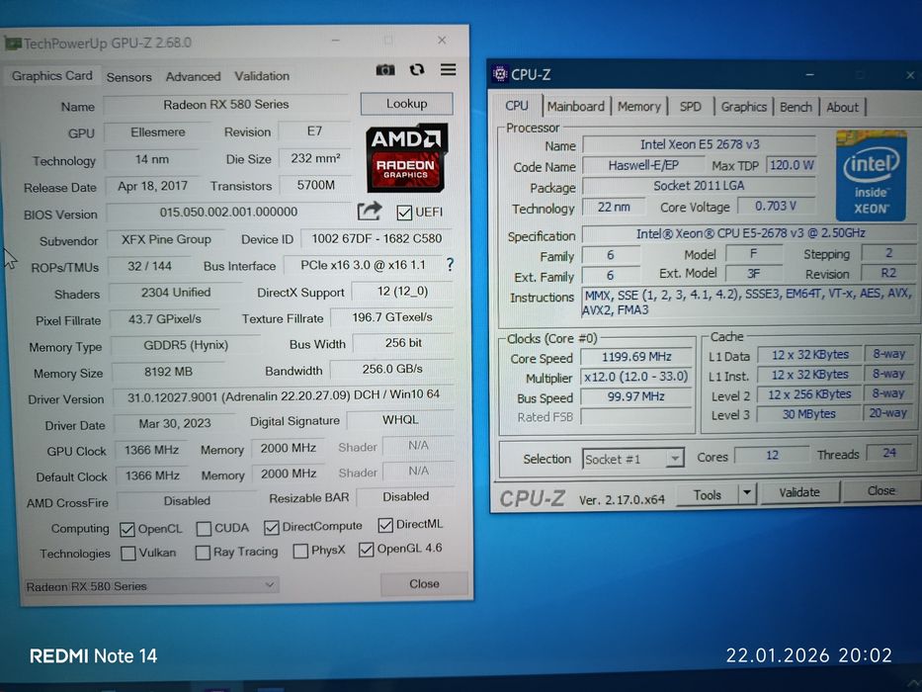Click the Subvendor value XFX Pine Group
This screenshot has height=692, width=922.
[x=166, y=239]
